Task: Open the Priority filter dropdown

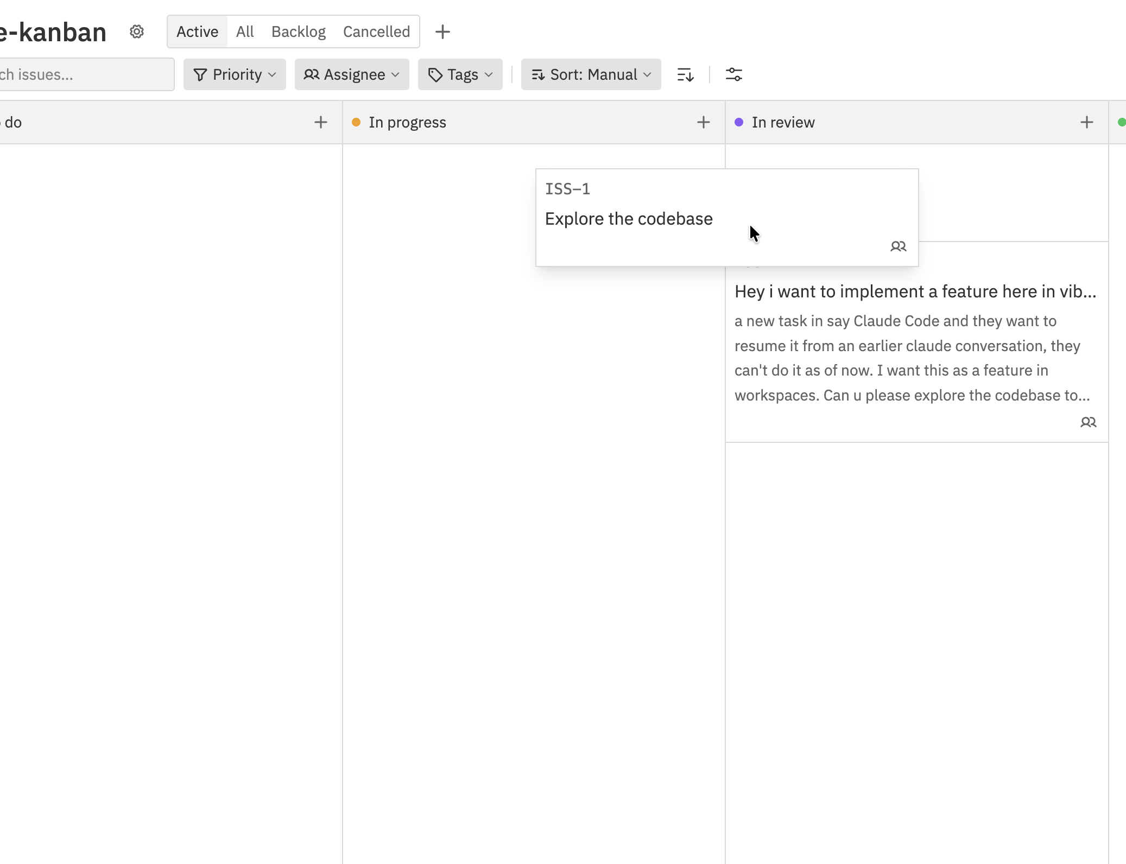Action: click(x=235, y=74)
